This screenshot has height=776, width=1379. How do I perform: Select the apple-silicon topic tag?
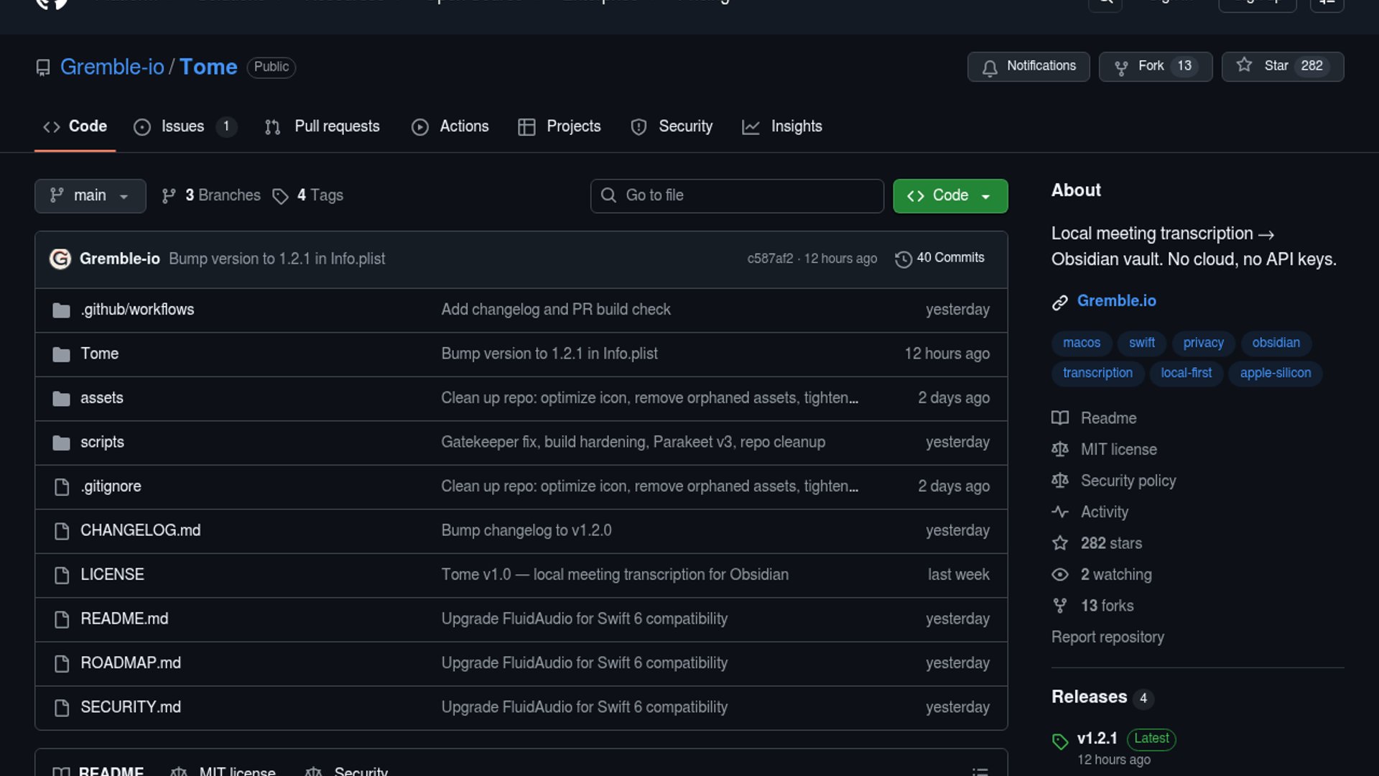tap(1275, 373)
